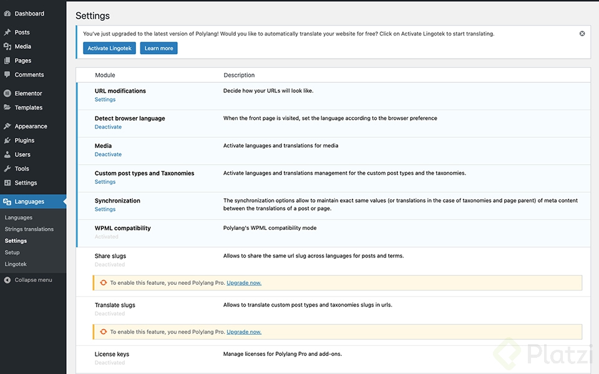The width and height of the screenshot is (599, 374).
Task: Select the highlighted Languages menu item
Action: click(33, 201)
